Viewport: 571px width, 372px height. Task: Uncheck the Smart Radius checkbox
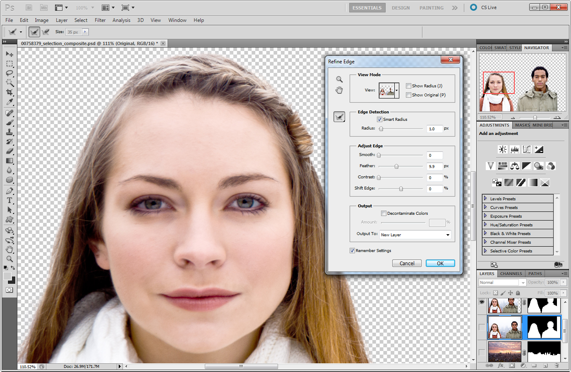pyautogui.click(x=379, y=120)
